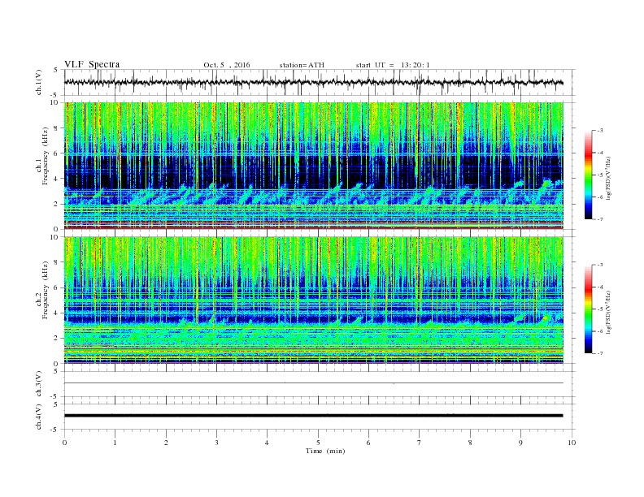Select the "start UT = 13:20:1" text
The image size is (644, 497).
tap(392, 65)
